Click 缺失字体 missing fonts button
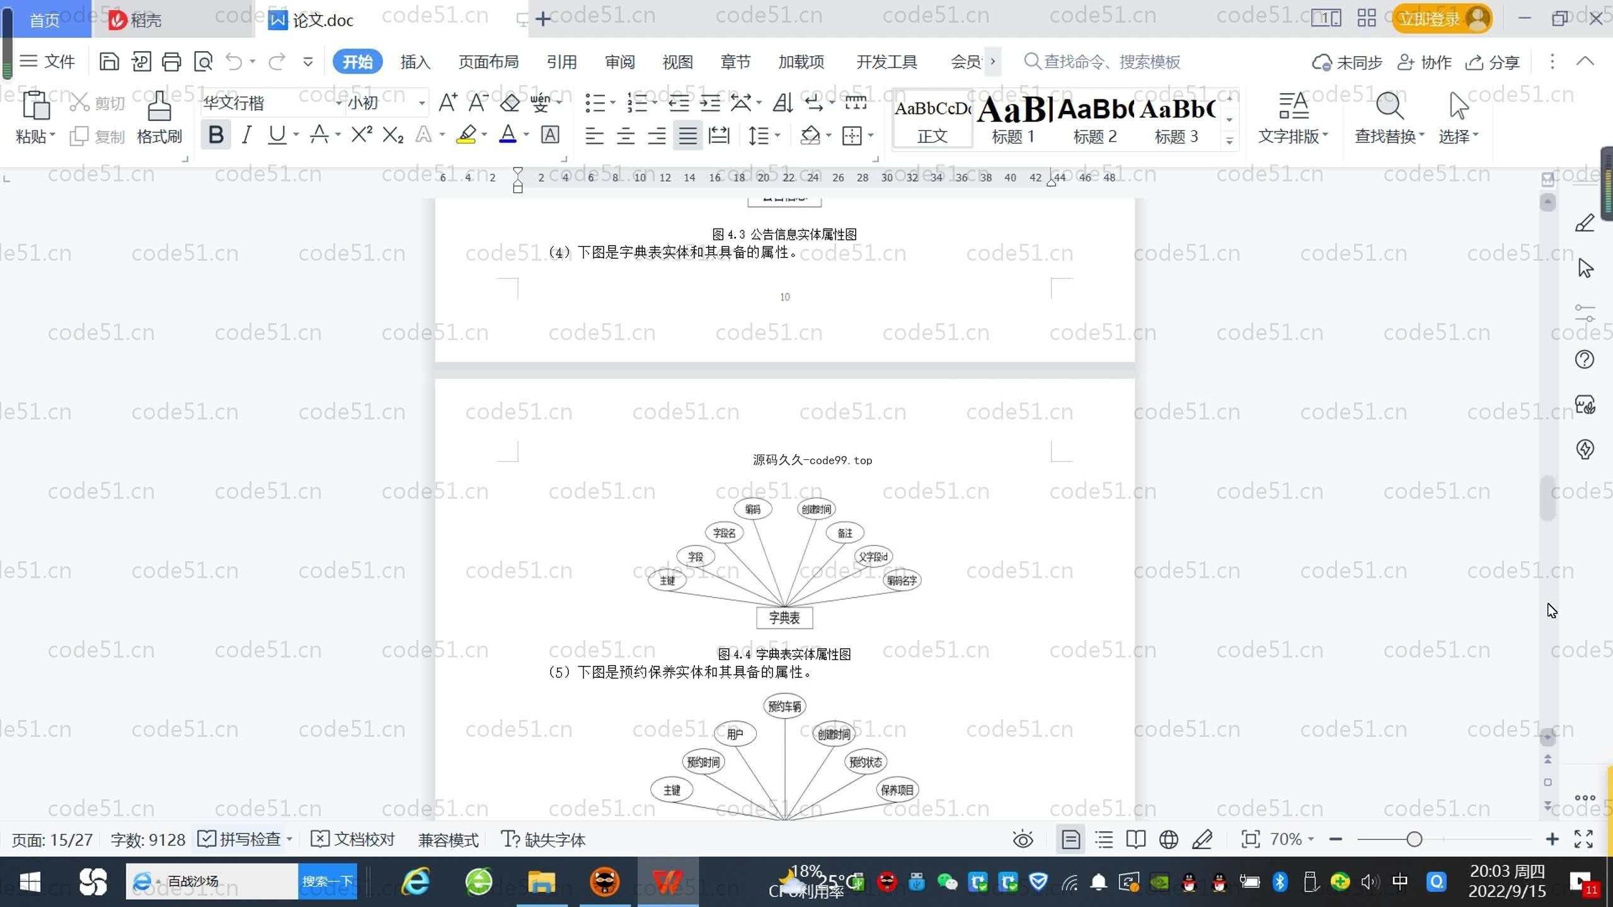1613x907 pixels. [543, 840]
